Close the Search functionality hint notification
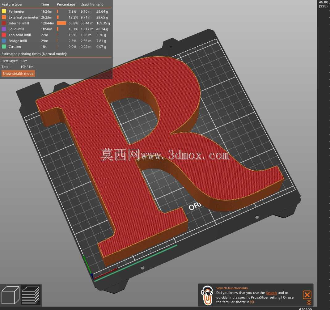Image resolution: width=330 pixels, height=310 pixels. click(307, 295)
